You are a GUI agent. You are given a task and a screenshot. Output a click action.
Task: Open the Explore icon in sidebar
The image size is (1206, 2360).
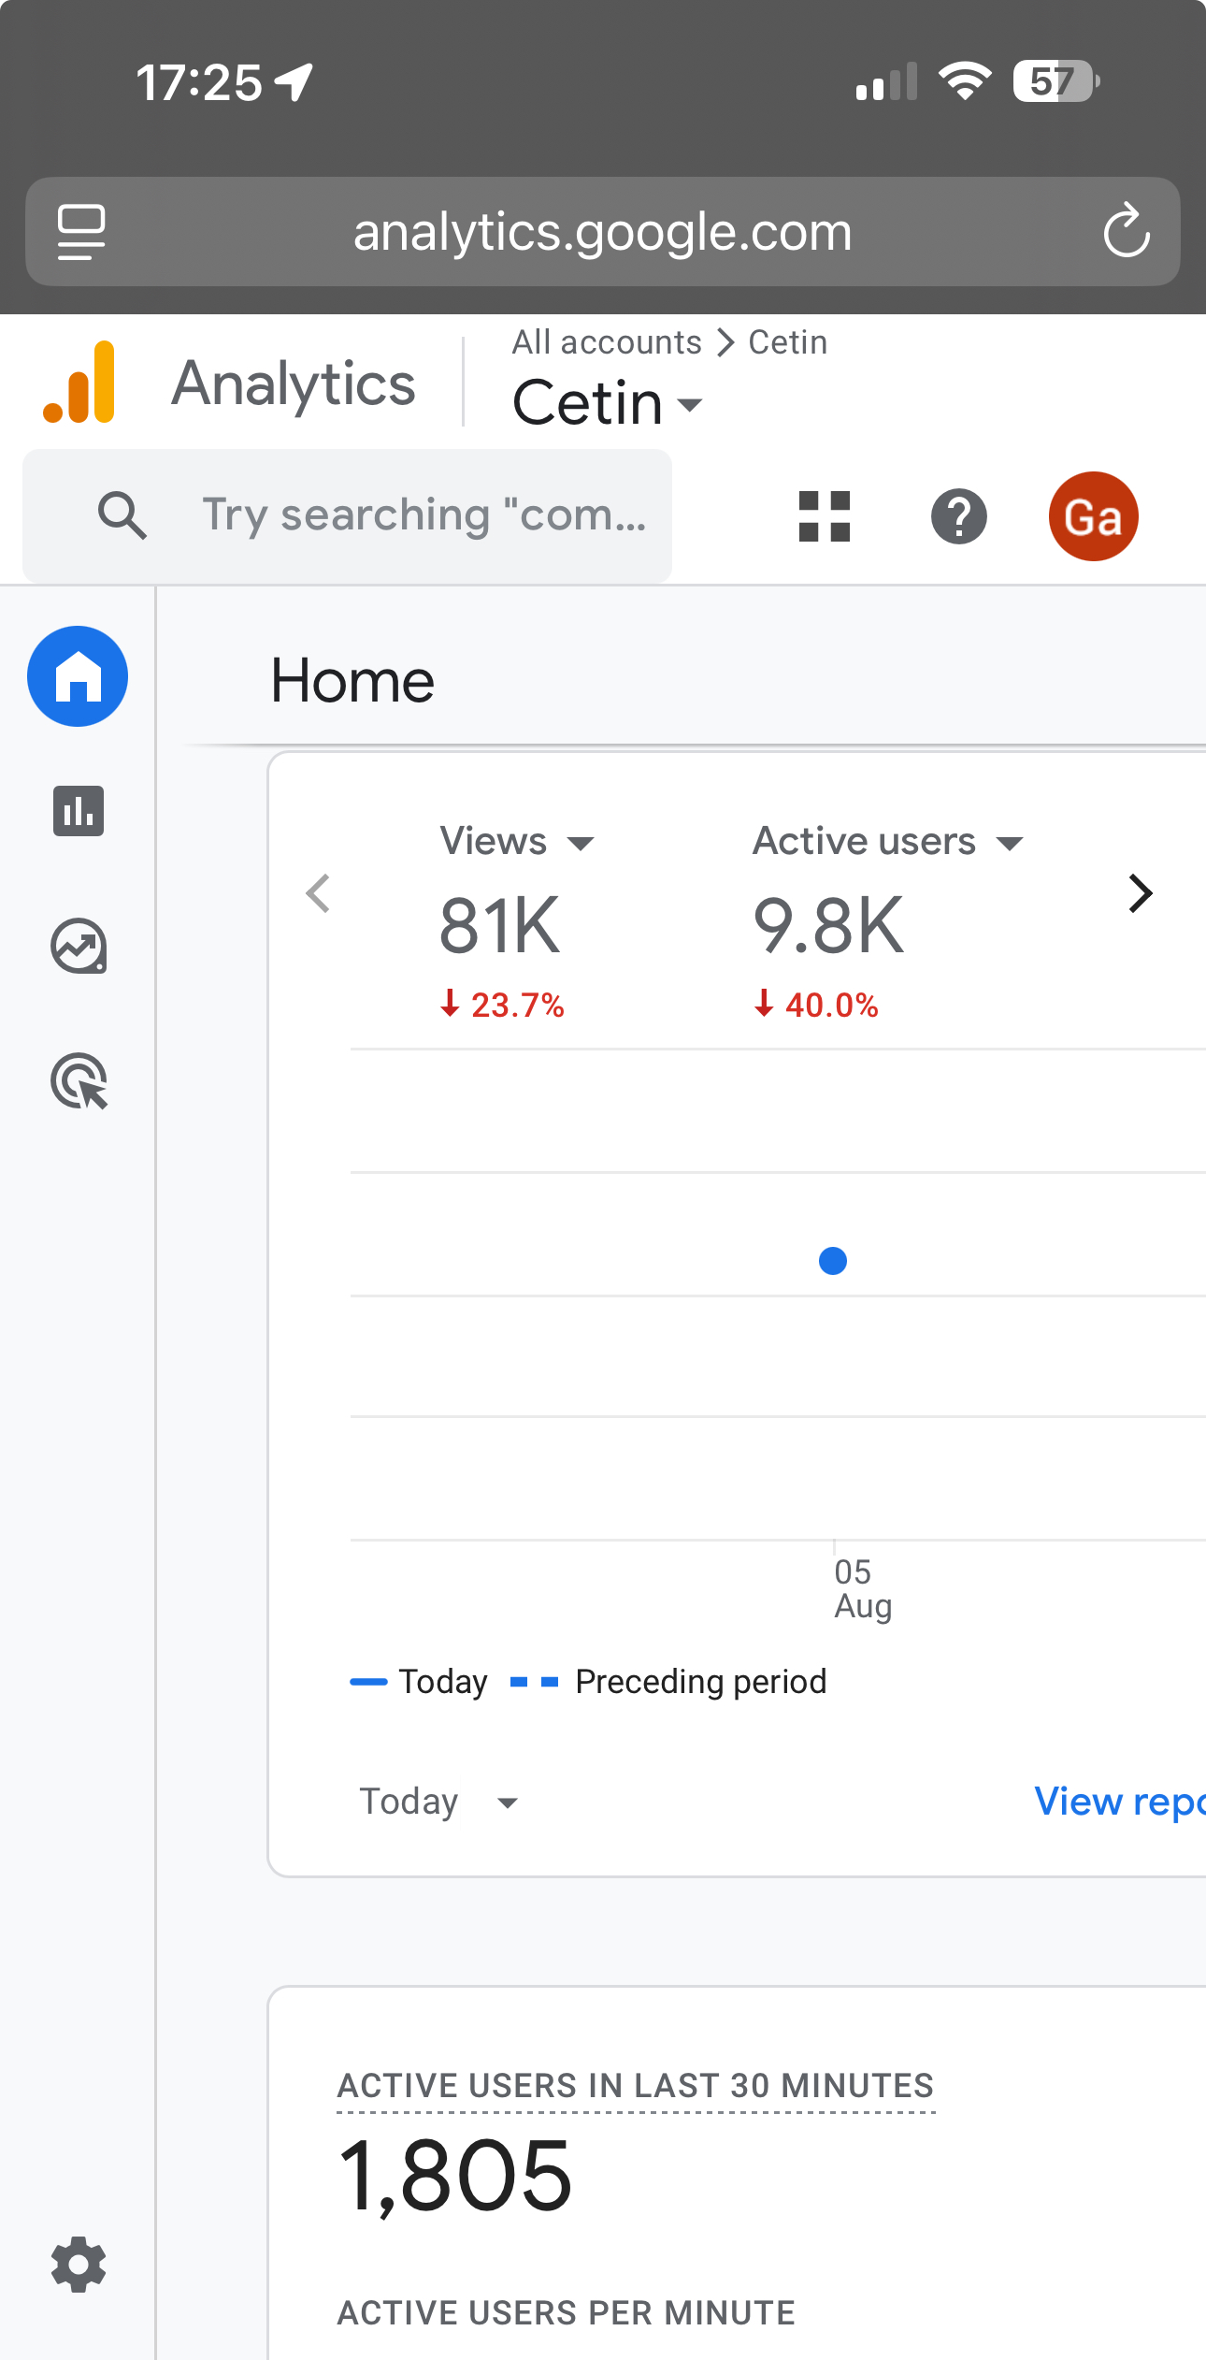tap(79, 946)
